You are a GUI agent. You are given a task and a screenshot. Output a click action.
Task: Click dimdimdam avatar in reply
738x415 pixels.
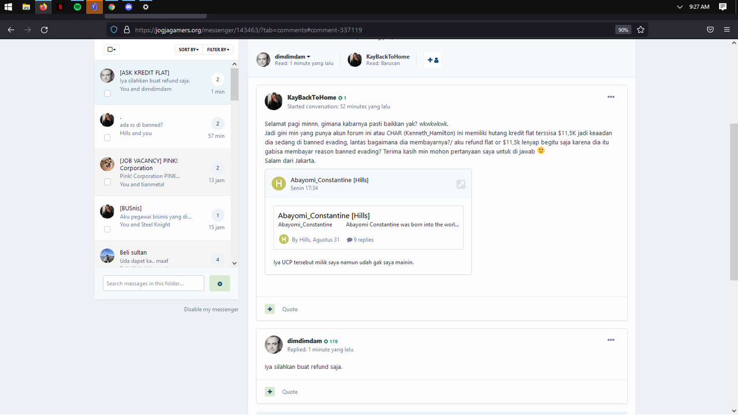[x=273, y=345]
